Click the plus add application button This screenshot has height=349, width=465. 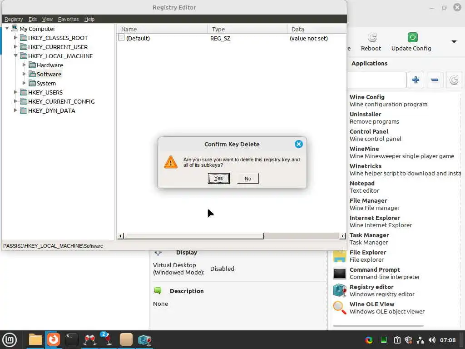tap(416, 80)
